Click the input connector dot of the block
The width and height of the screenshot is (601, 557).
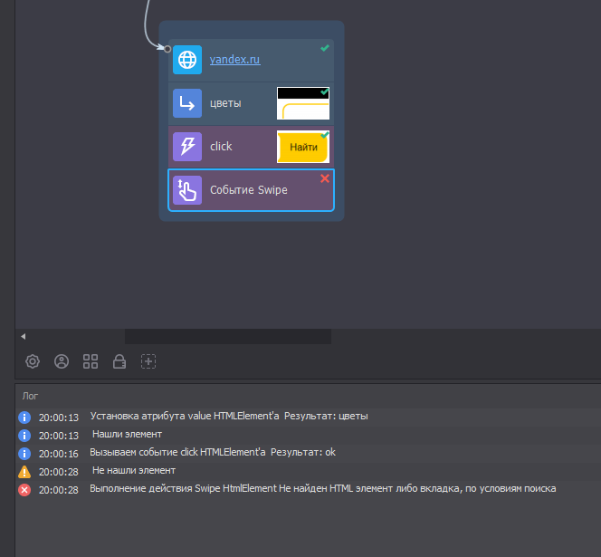pyautogui.click(x=167, y=49)
